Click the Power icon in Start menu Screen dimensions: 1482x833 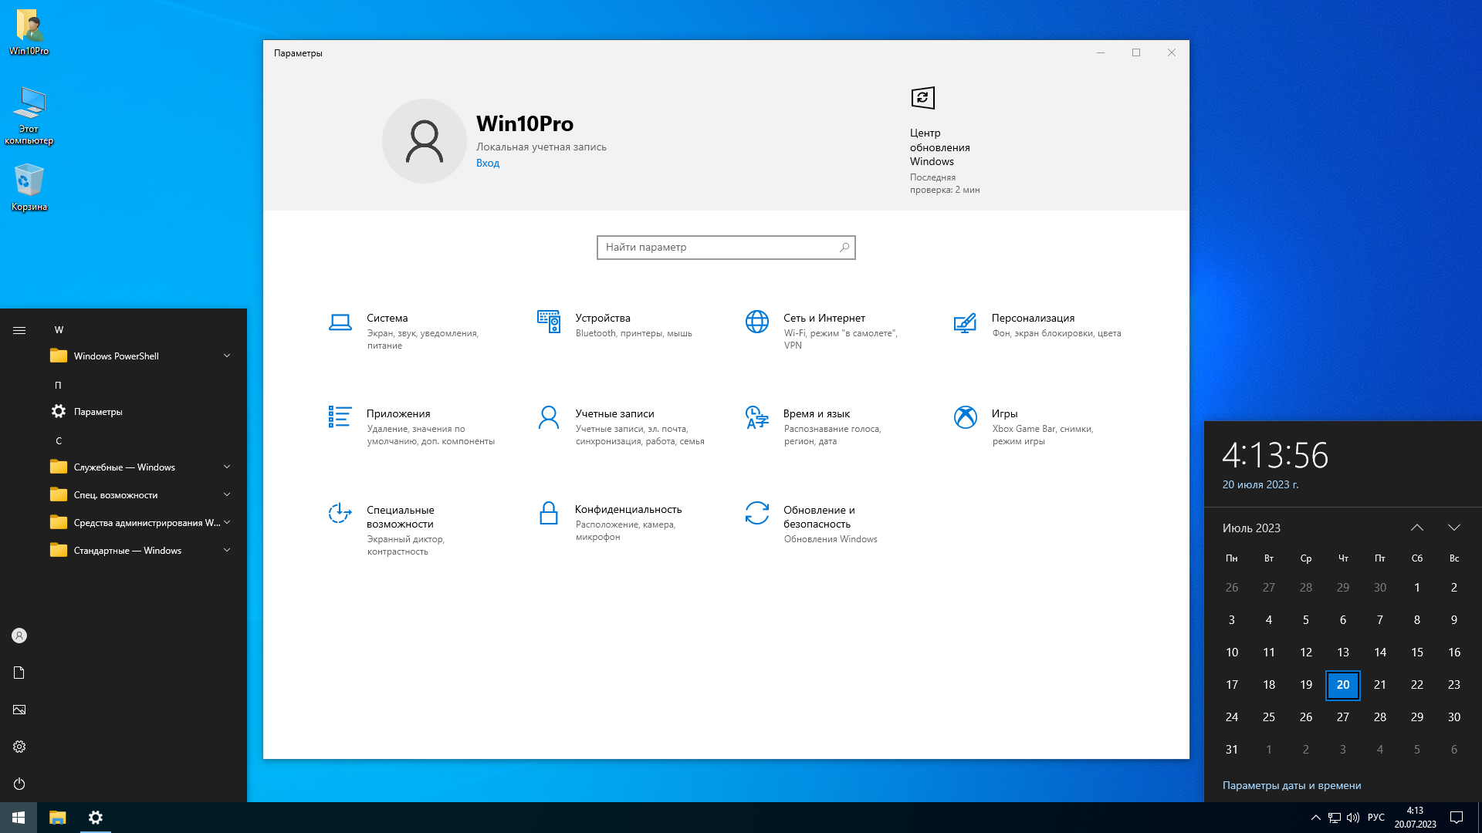(19, 784)
